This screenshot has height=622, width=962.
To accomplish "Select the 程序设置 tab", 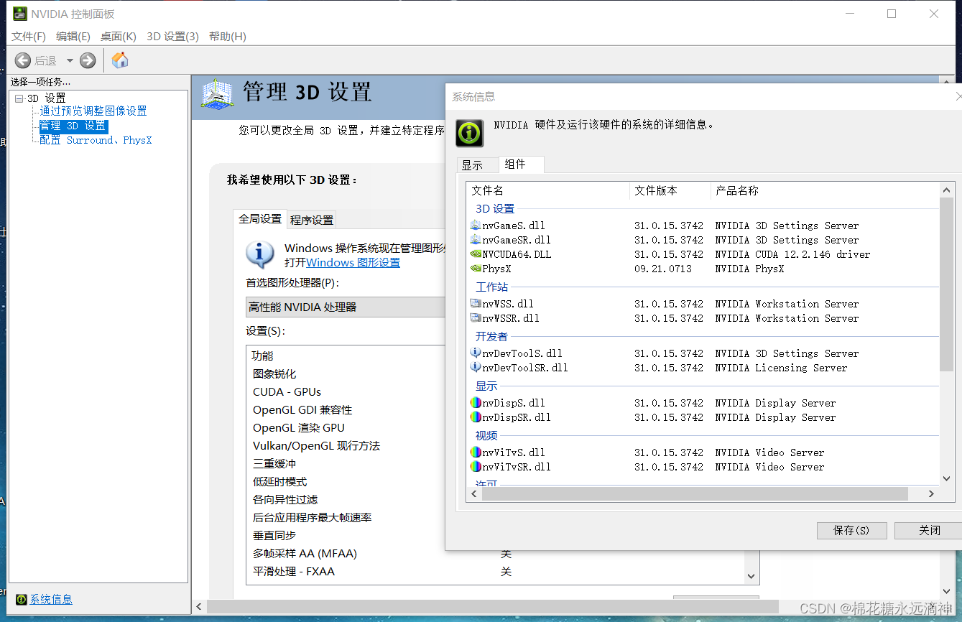I will click(x=312, y=220).
